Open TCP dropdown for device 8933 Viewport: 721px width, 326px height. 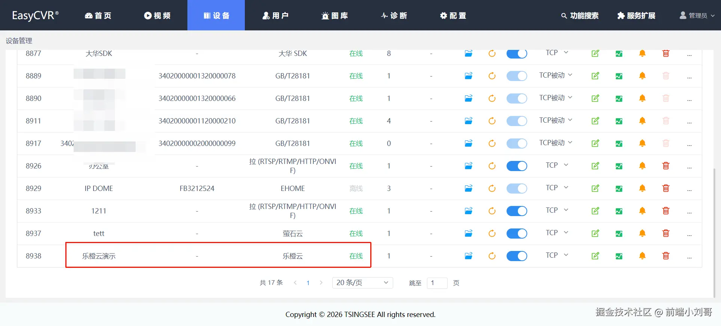point(557,210)
